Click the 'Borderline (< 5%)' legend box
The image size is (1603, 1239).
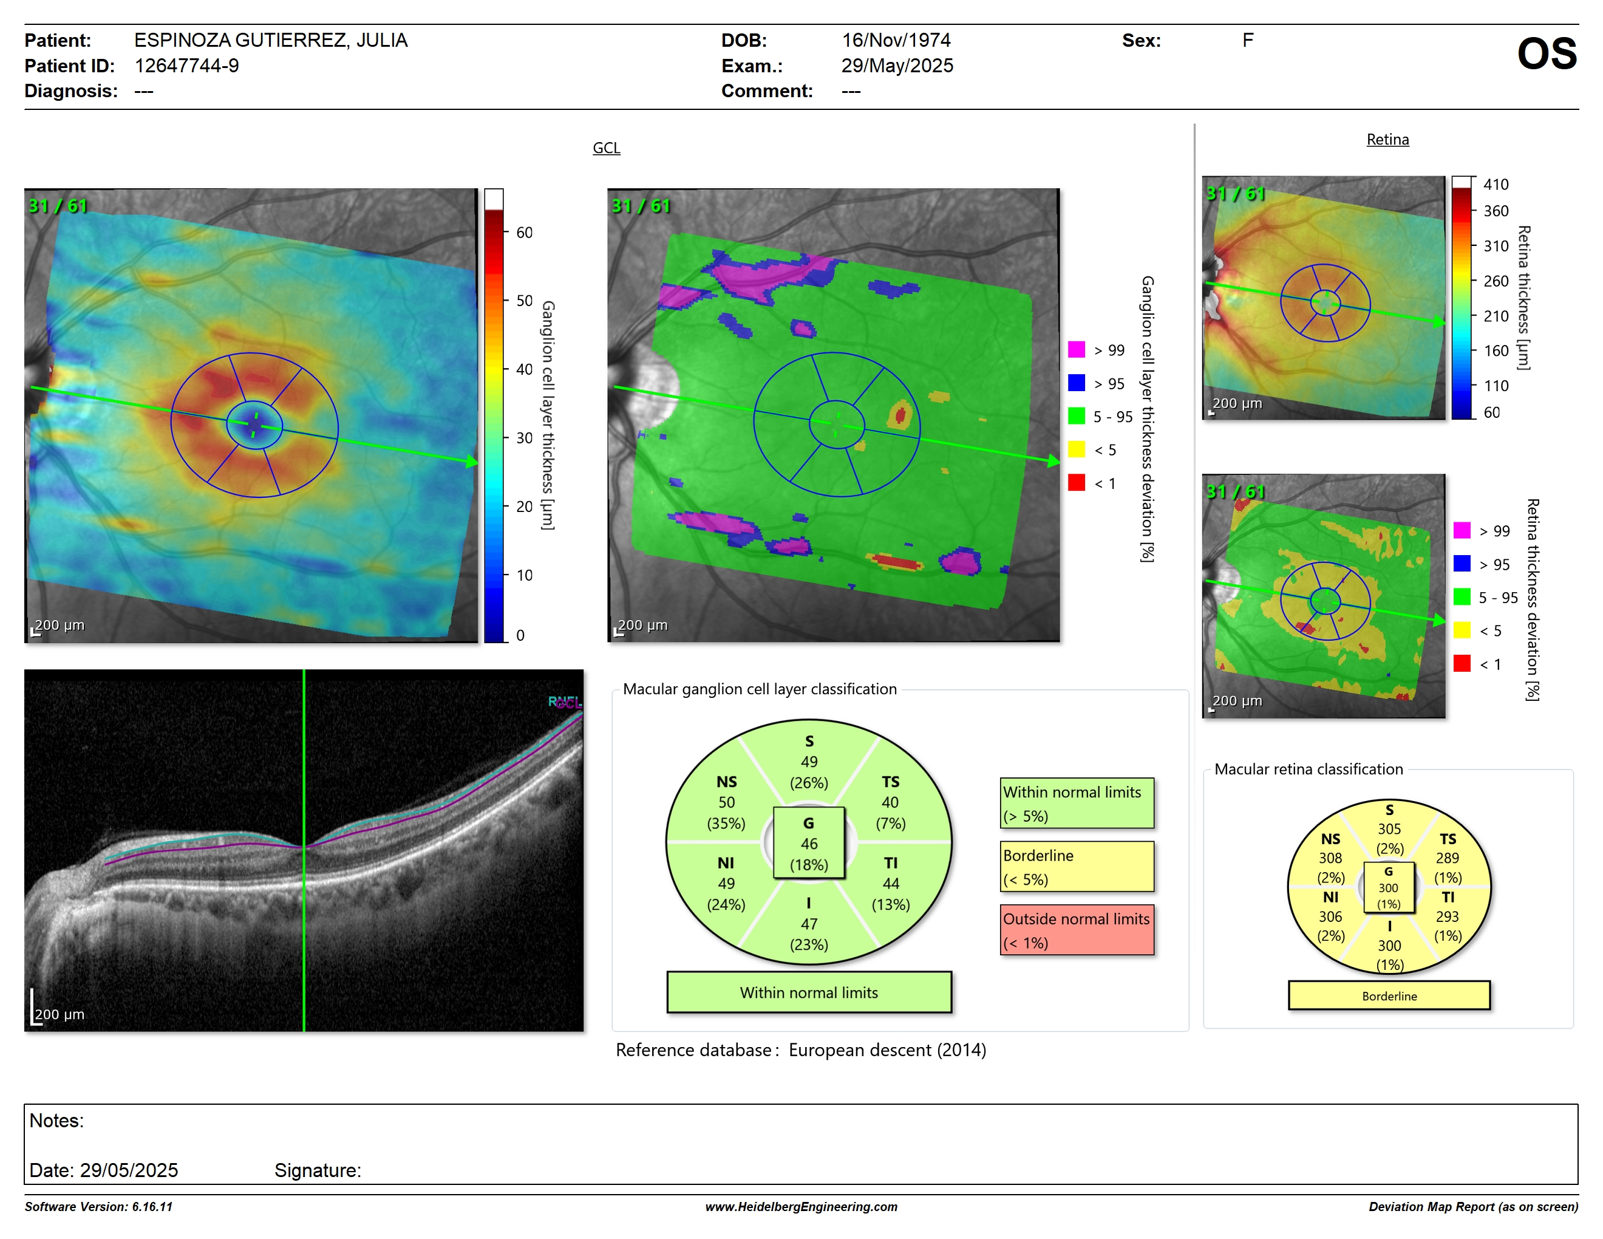(x=1077, y=867)
